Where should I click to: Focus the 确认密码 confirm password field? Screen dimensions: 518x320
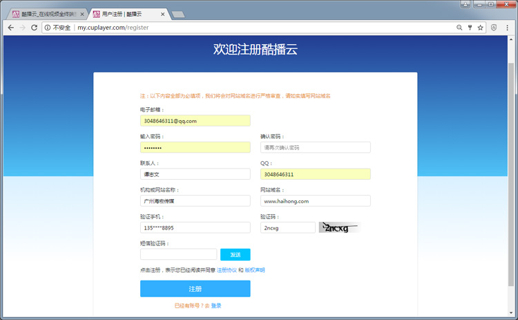coord(315,147)
